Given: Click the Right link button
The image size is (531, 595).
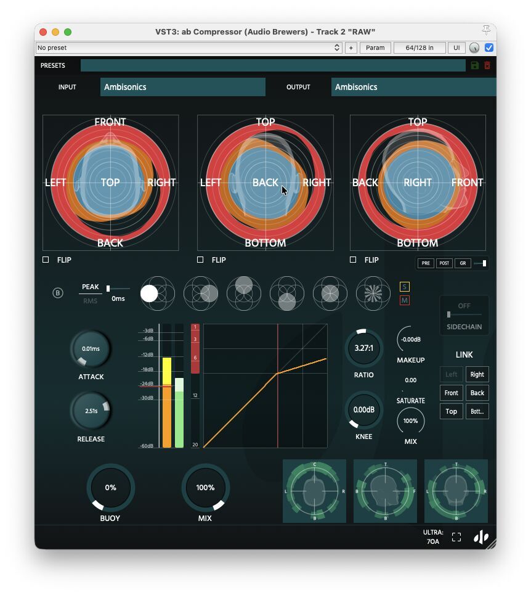Looking at the screenshot, I should [x=477, y=374].
